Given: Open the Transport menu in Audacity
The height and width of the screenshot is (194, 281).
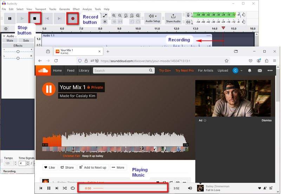Looking at the screenshot, I should 40,9.
